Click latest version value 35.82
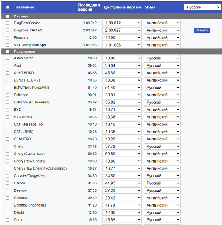Viewport: 222px width, 225px height. [92, 102]
